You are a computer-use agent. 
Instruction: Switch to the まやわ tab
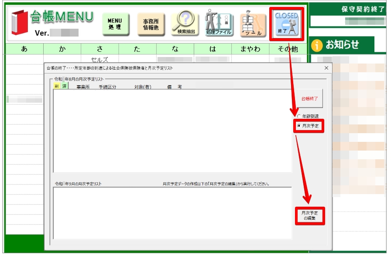point(250,49)
